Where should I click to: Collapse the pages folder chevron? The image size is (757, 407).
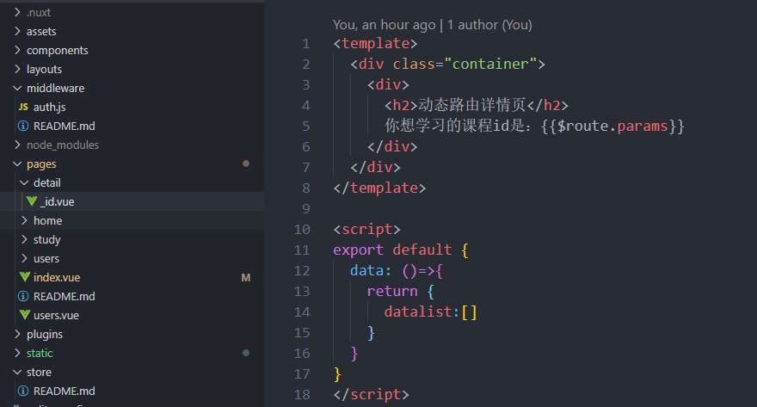tap(17, 164)
